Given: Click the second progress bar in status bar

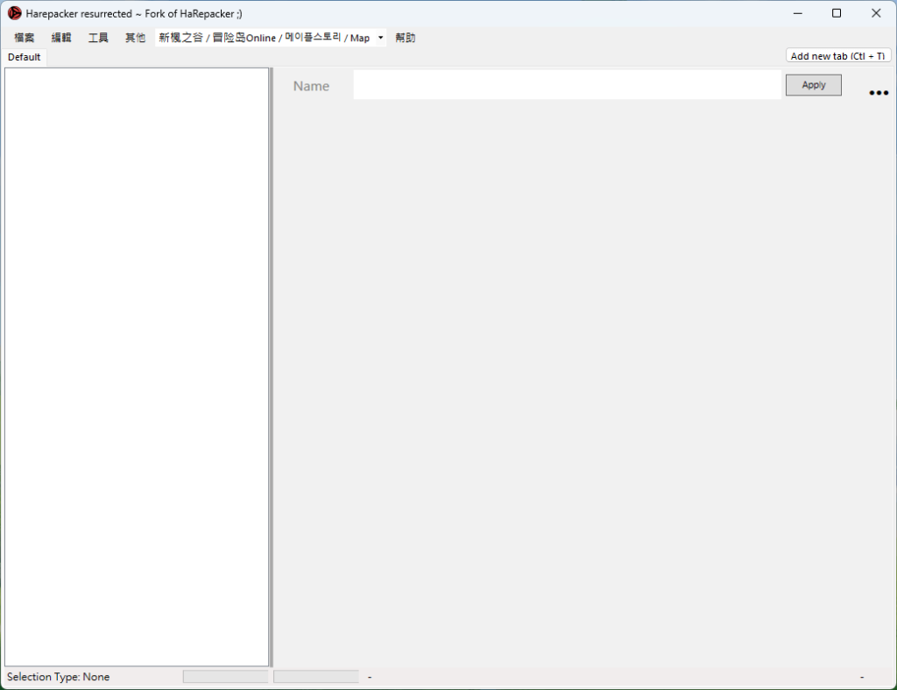Looking at the screenshot, I should tap(315, 677).
